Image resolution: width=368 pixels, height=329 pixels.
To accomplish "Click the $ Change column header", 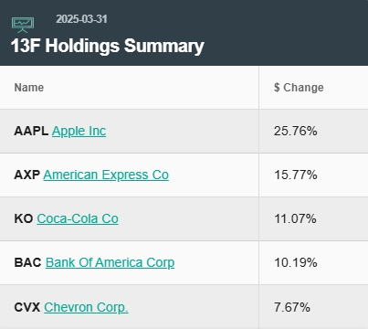I will 299,88.
